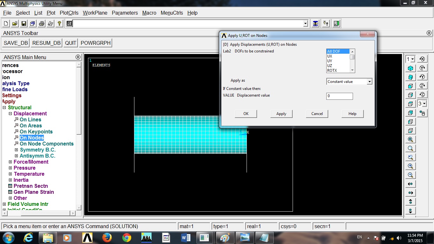Open the File menu
The width and height of the screenshot is (434, 244).
pyautogui.click(x=7, y=13)
